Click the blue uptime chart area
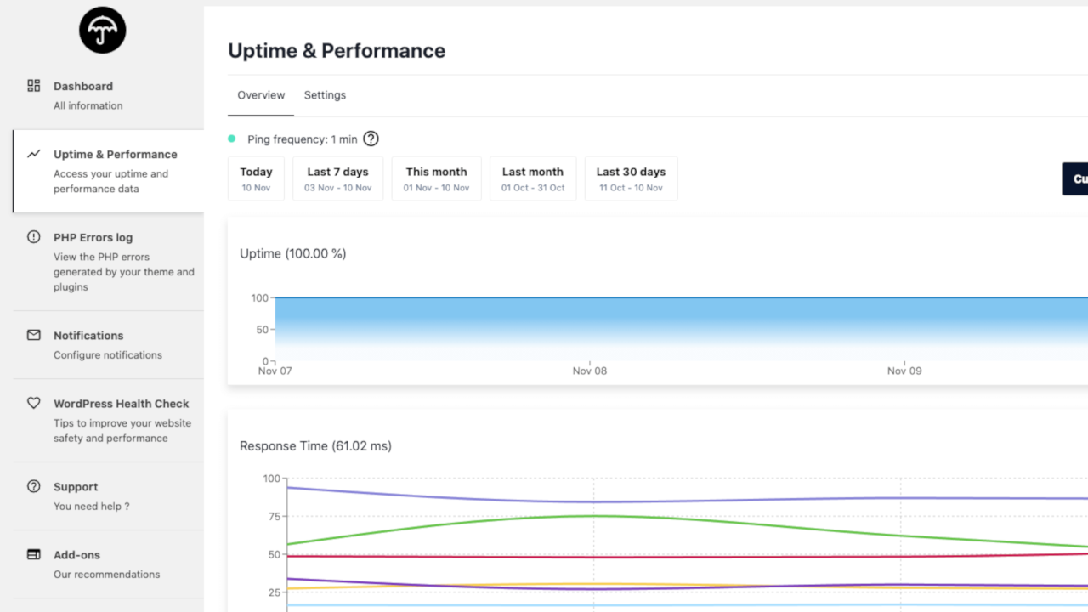 point(680,323)
